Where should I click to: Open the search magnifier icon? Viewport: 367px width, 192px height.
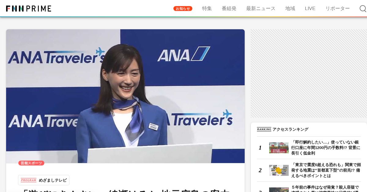tap(363, 9)
